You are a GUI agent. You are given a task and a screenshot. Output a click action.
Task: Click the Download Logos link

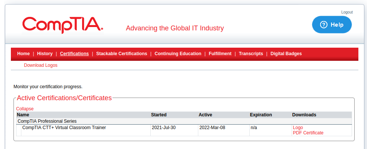click(x=41, y=65)
